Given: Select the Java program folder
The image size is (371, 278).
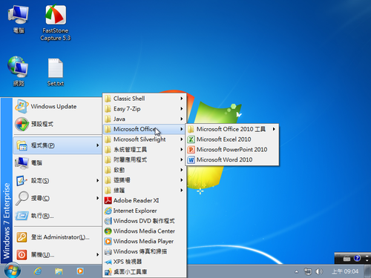Looking at the screenshot, I should [144, 119].
